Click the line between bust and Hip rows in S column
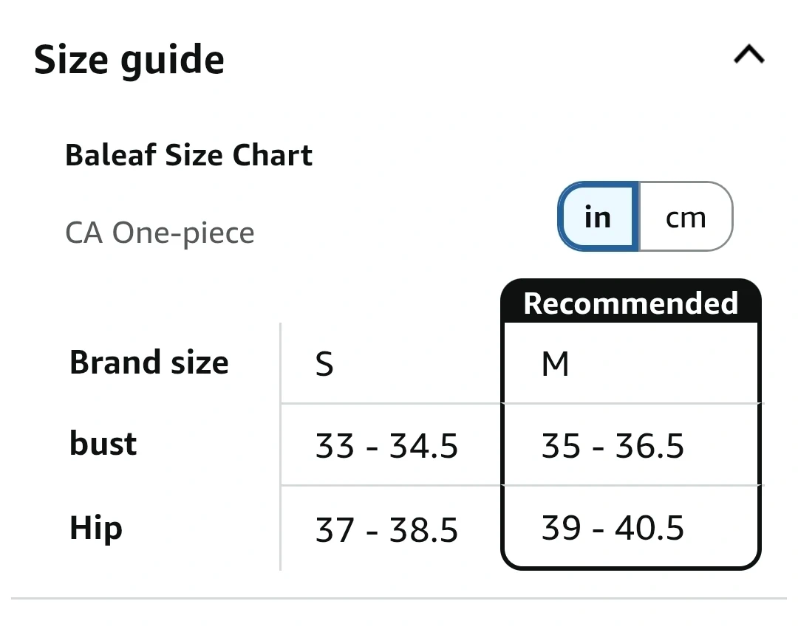This screenshot has height=632, width=798. 392,485
